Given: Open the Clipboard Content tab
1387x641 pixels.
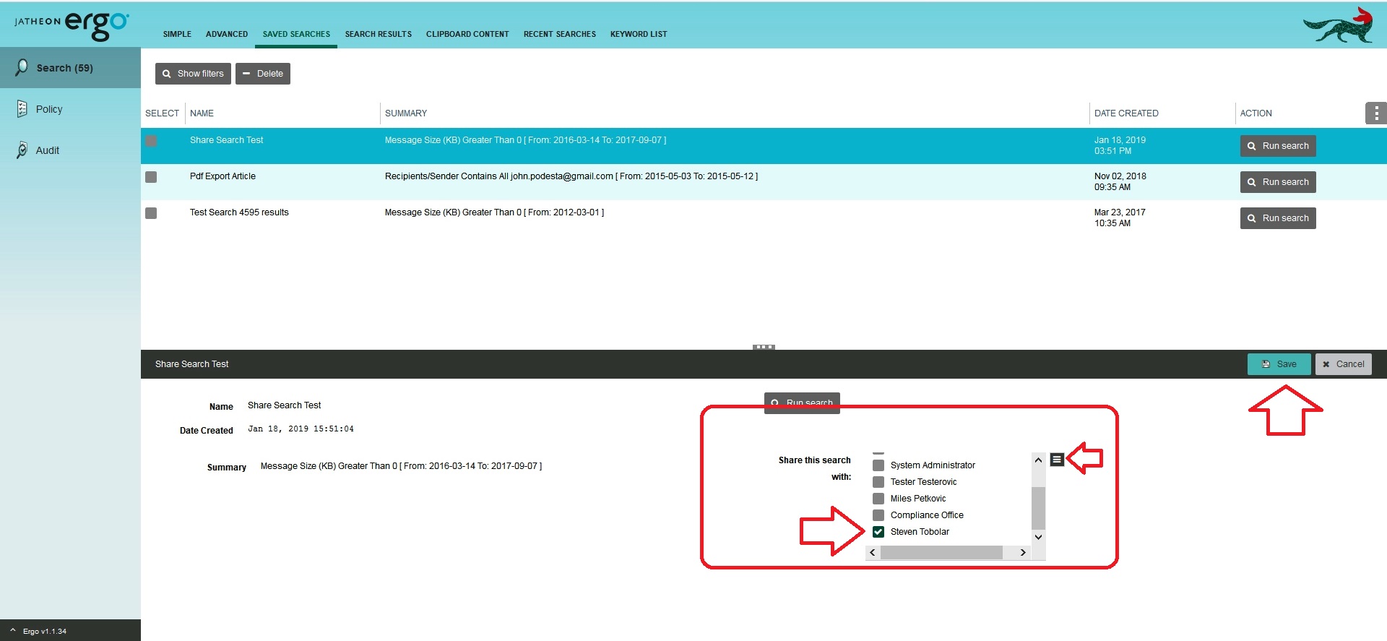Looking at the screenshot, I should [x=467, y=34].
